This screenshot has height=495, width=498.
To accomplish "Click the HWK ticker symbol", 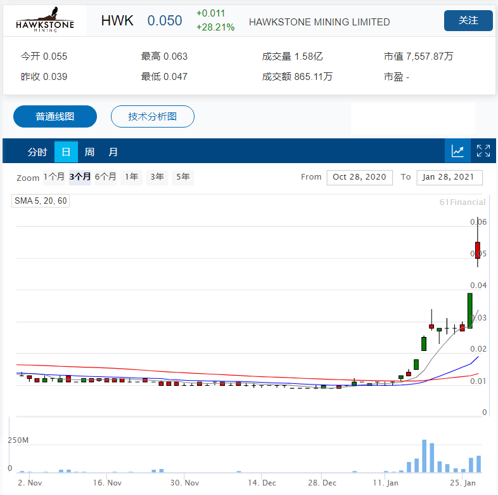I will (x=117, y=21).
